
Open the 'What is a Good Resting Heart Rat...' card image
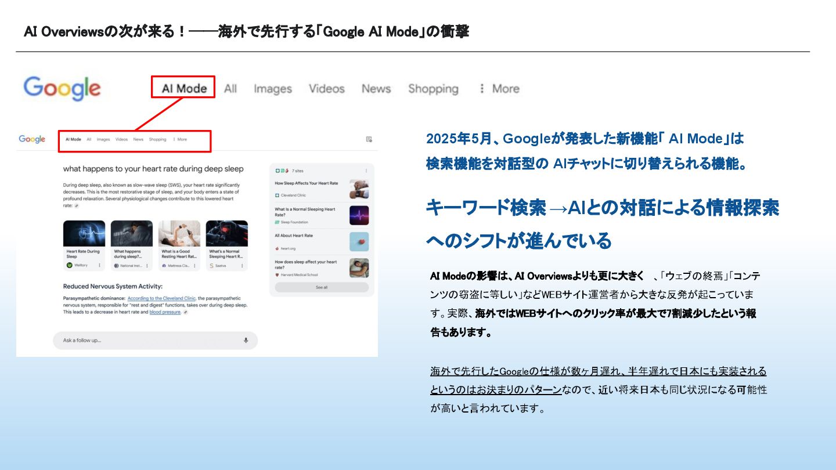click(179, 233)
